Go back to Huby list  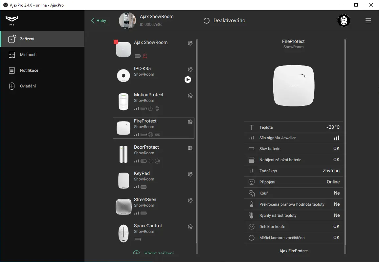(99, 21)
